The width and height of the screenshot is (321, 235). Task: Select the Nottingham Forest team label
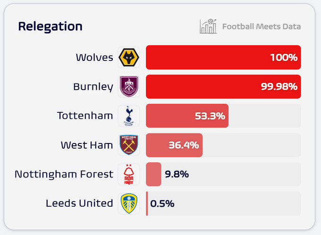coord(64,175)
